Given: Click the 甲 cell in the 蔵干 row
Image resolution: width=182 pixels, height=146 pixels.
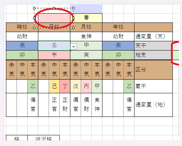Looking at the screenshot, I should pyautogui.click(x=97, y=86).
